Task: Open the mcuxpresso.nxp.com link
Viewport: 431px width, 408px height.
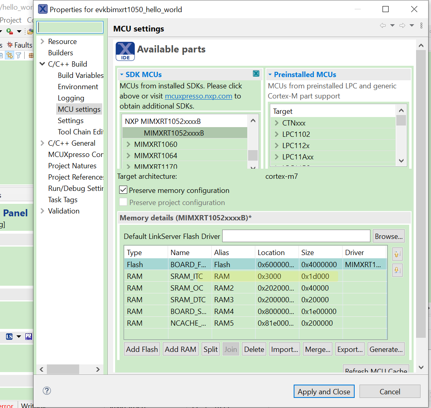Action: tap(198, 96)
